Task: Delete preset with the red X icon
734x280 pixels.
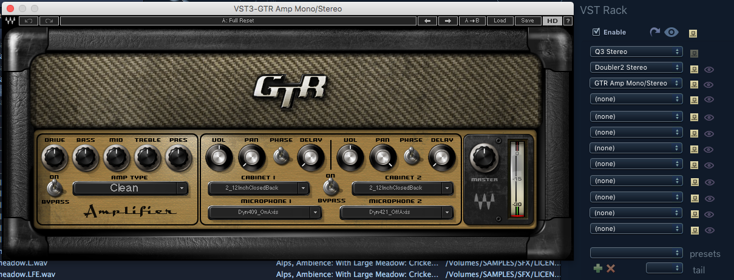Action: pyautogui.click(x=611, y=268)
